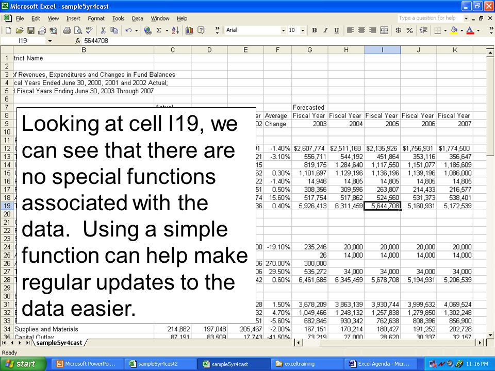Align text left
Viewport: 495px width, 371px height.
point(350,30)
